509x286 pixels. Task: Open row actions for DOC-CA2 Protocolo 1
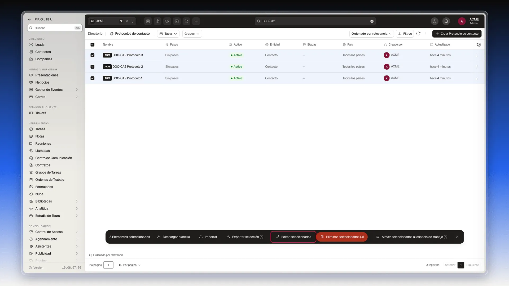coord(477,78)
